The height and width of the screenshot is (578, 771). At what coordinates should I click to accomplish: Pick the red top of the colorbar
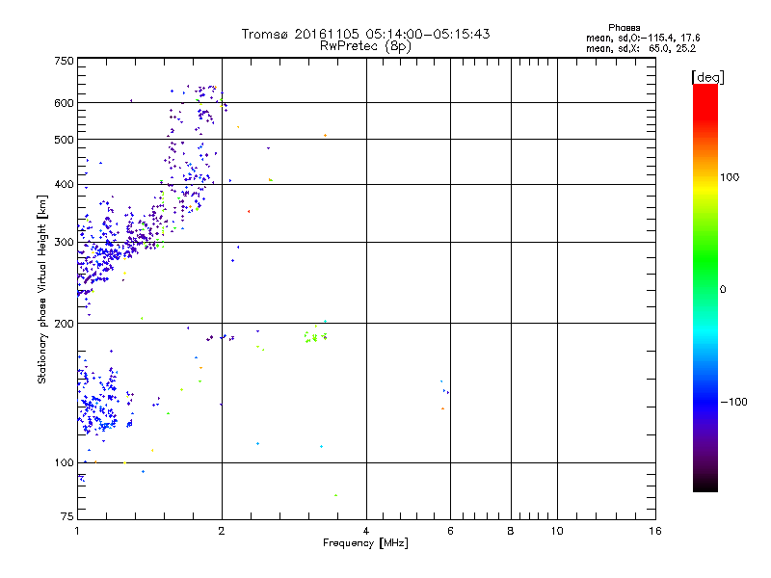pyautogui.click(x=705, y=90)
